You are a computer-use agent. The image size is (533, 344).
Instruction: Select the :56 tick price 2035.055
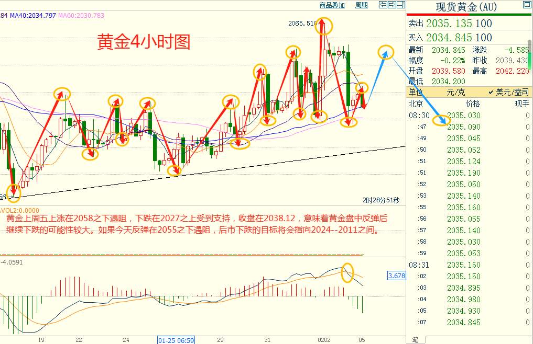click(464, 219)
